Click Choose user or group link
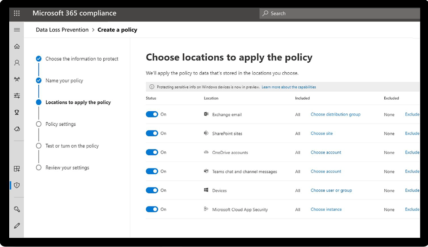 [331, 190]
